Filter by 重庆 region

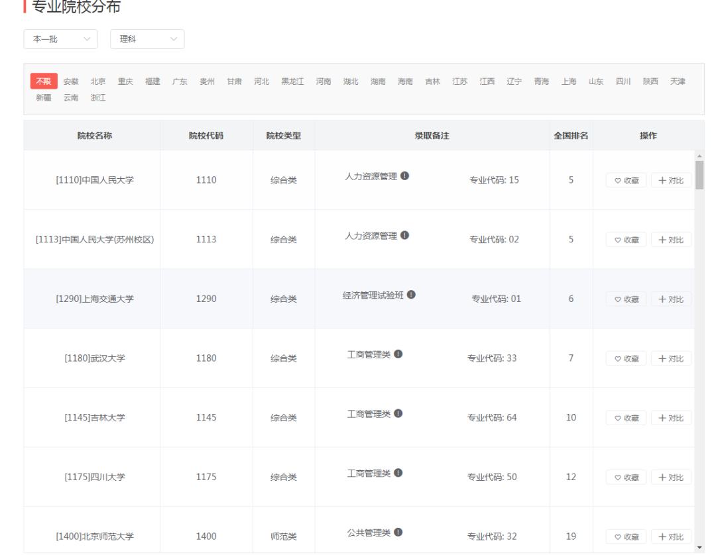pos(125,81)
